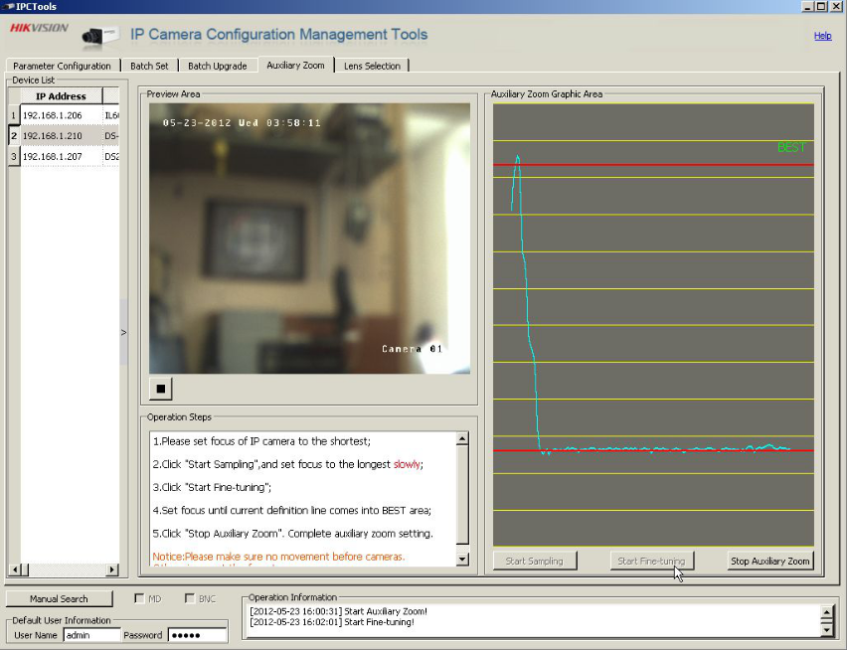Open the Help link
Screen dimensions: 847x651
822,36
